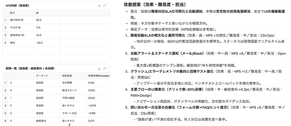Click the 障害初動SLAの明文化と運用可視化 item
Viewport: 291px width, 126px height.
pyautogui.click(x=157, y=35)
